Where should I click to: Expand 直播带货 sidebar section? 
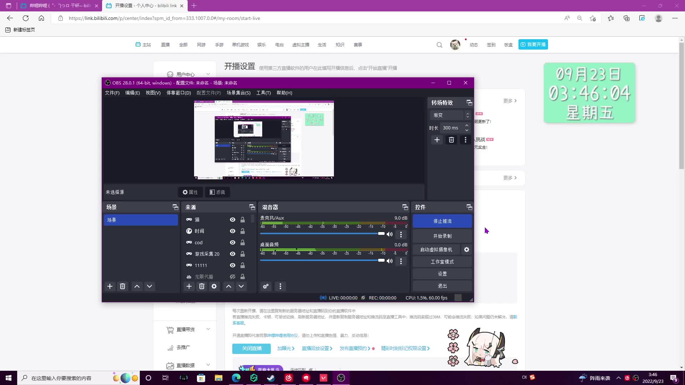click(208, 329)
